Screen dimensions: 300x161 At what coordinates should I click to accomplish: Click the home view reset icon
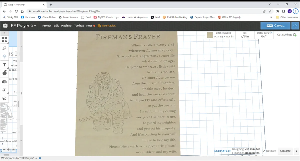coord(13,150)
